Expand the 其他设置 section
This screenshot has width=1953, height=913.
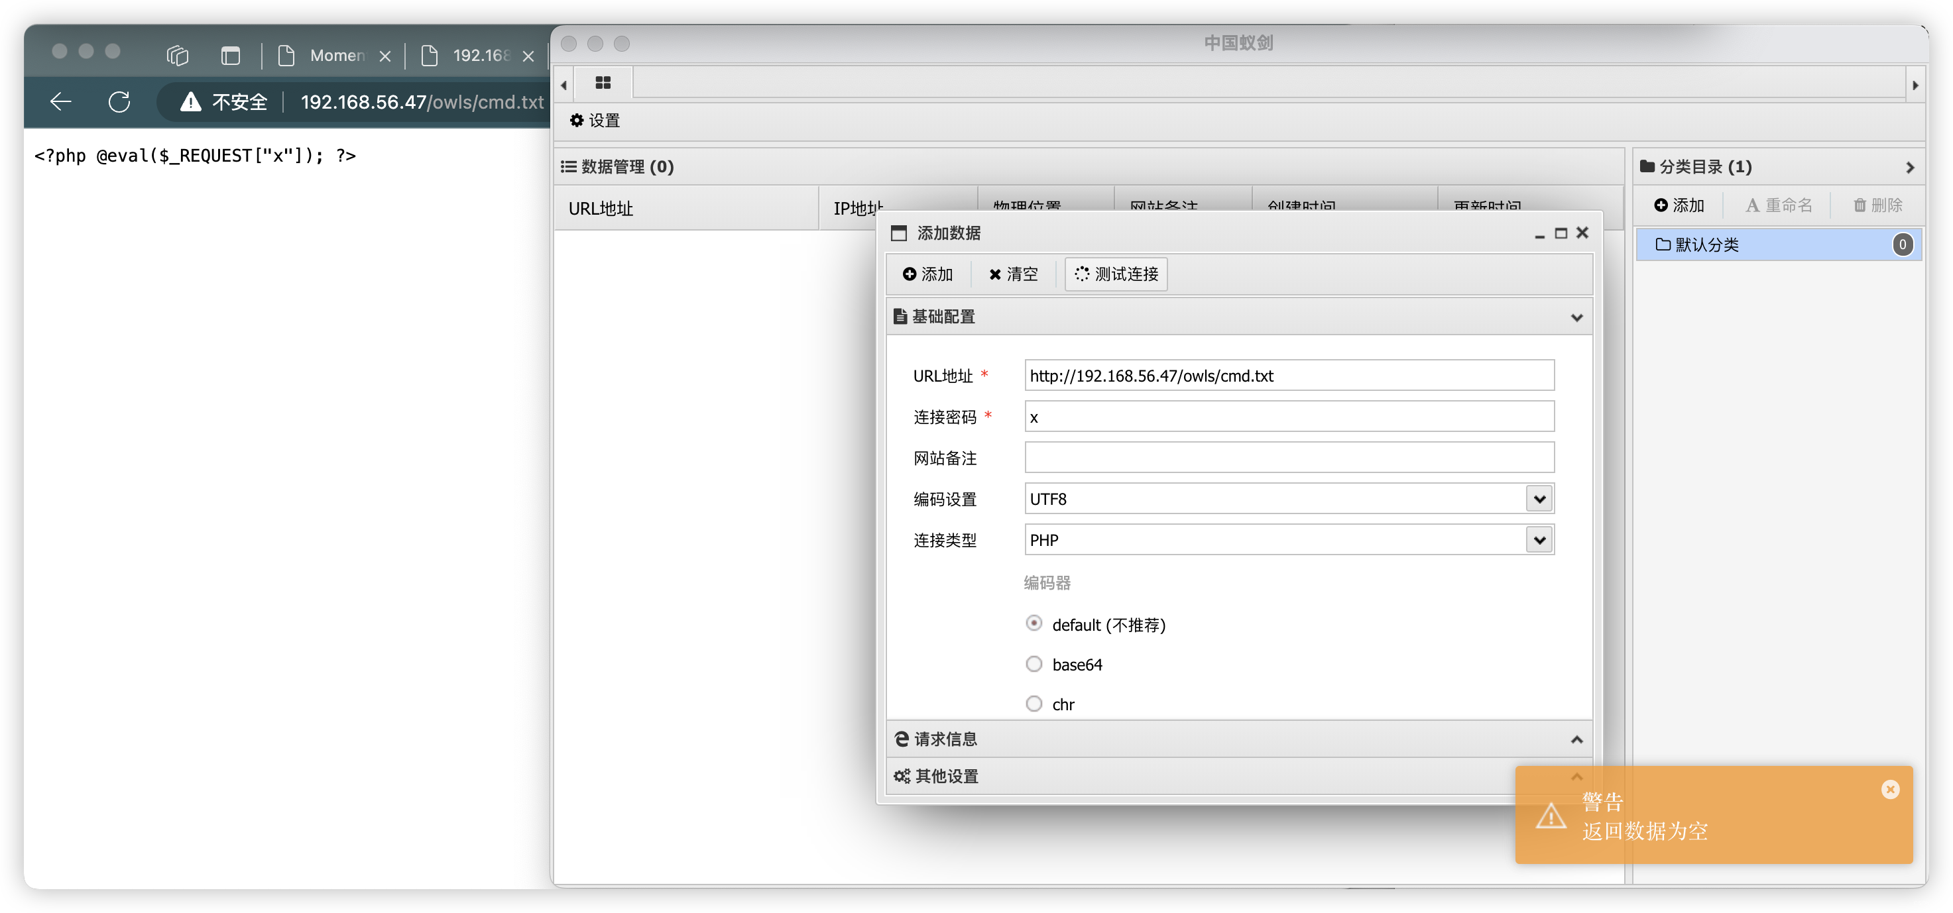tap(1576, 777)
